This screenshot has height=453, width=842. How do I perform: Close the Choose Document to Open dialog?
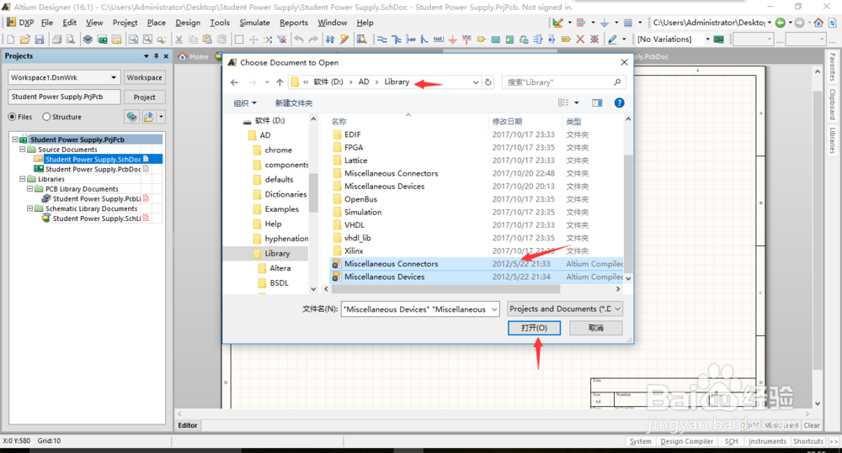point(624,62)
